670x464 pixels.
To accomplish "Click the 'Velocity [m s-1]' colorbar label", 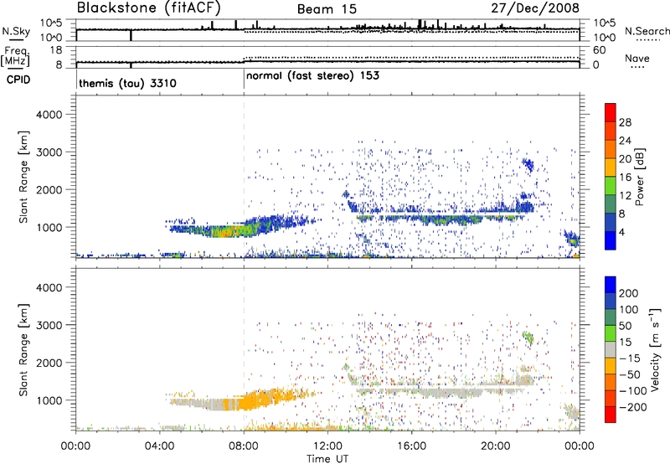I will point(655,349).
